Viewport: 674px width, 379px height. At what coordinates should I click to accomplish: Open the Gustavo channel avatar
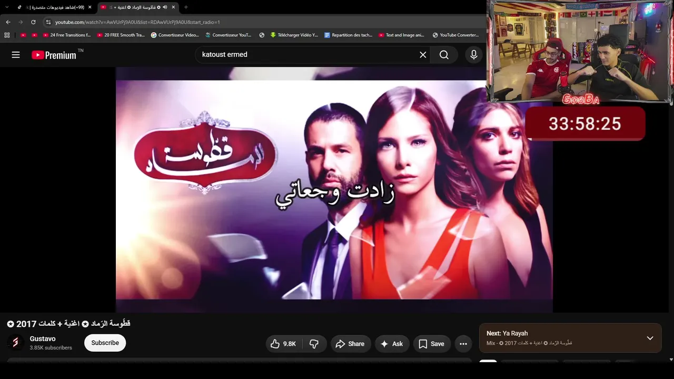pos(15,343)
